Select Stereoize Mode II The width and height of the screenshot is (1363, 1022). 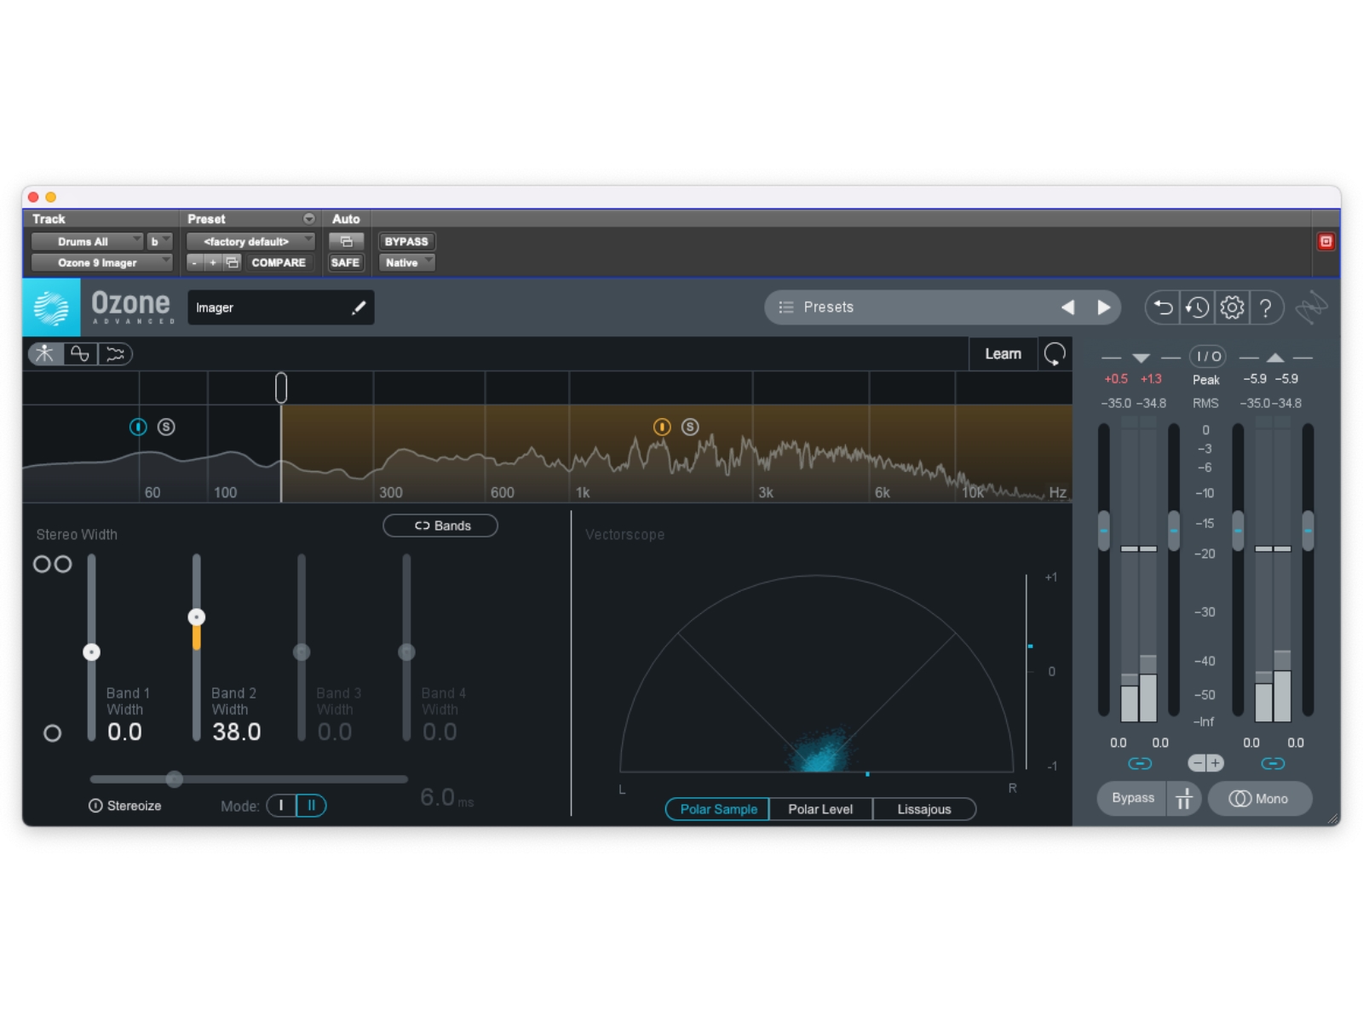click(311, 805)
